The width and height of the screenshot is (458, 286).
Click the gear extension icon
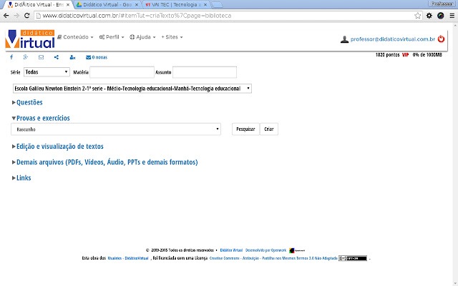coord(429,16)
